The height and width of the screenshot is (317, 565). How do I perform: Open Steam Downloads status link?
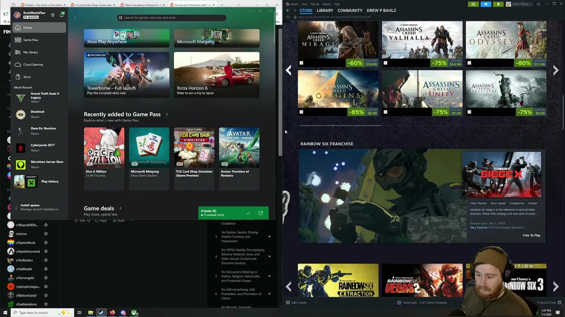pyautogui.click(x=422, y=302)
